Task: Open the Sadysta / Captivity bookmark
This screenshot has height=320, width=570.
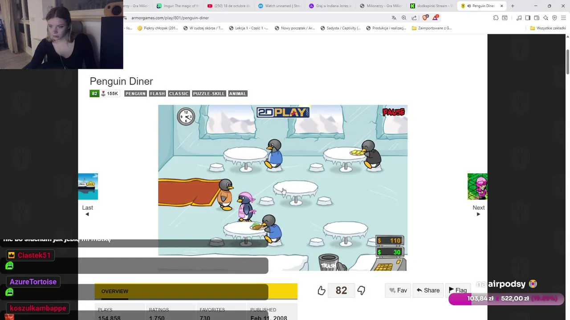Action: click(x=341, y=28)
